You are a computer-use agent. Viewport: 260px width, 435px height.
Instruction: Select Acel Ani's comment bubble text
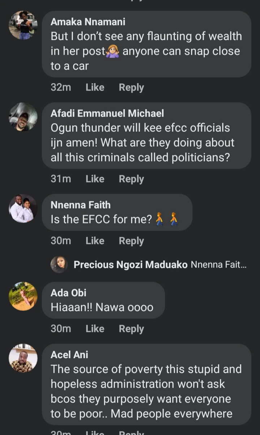(146, 392)
